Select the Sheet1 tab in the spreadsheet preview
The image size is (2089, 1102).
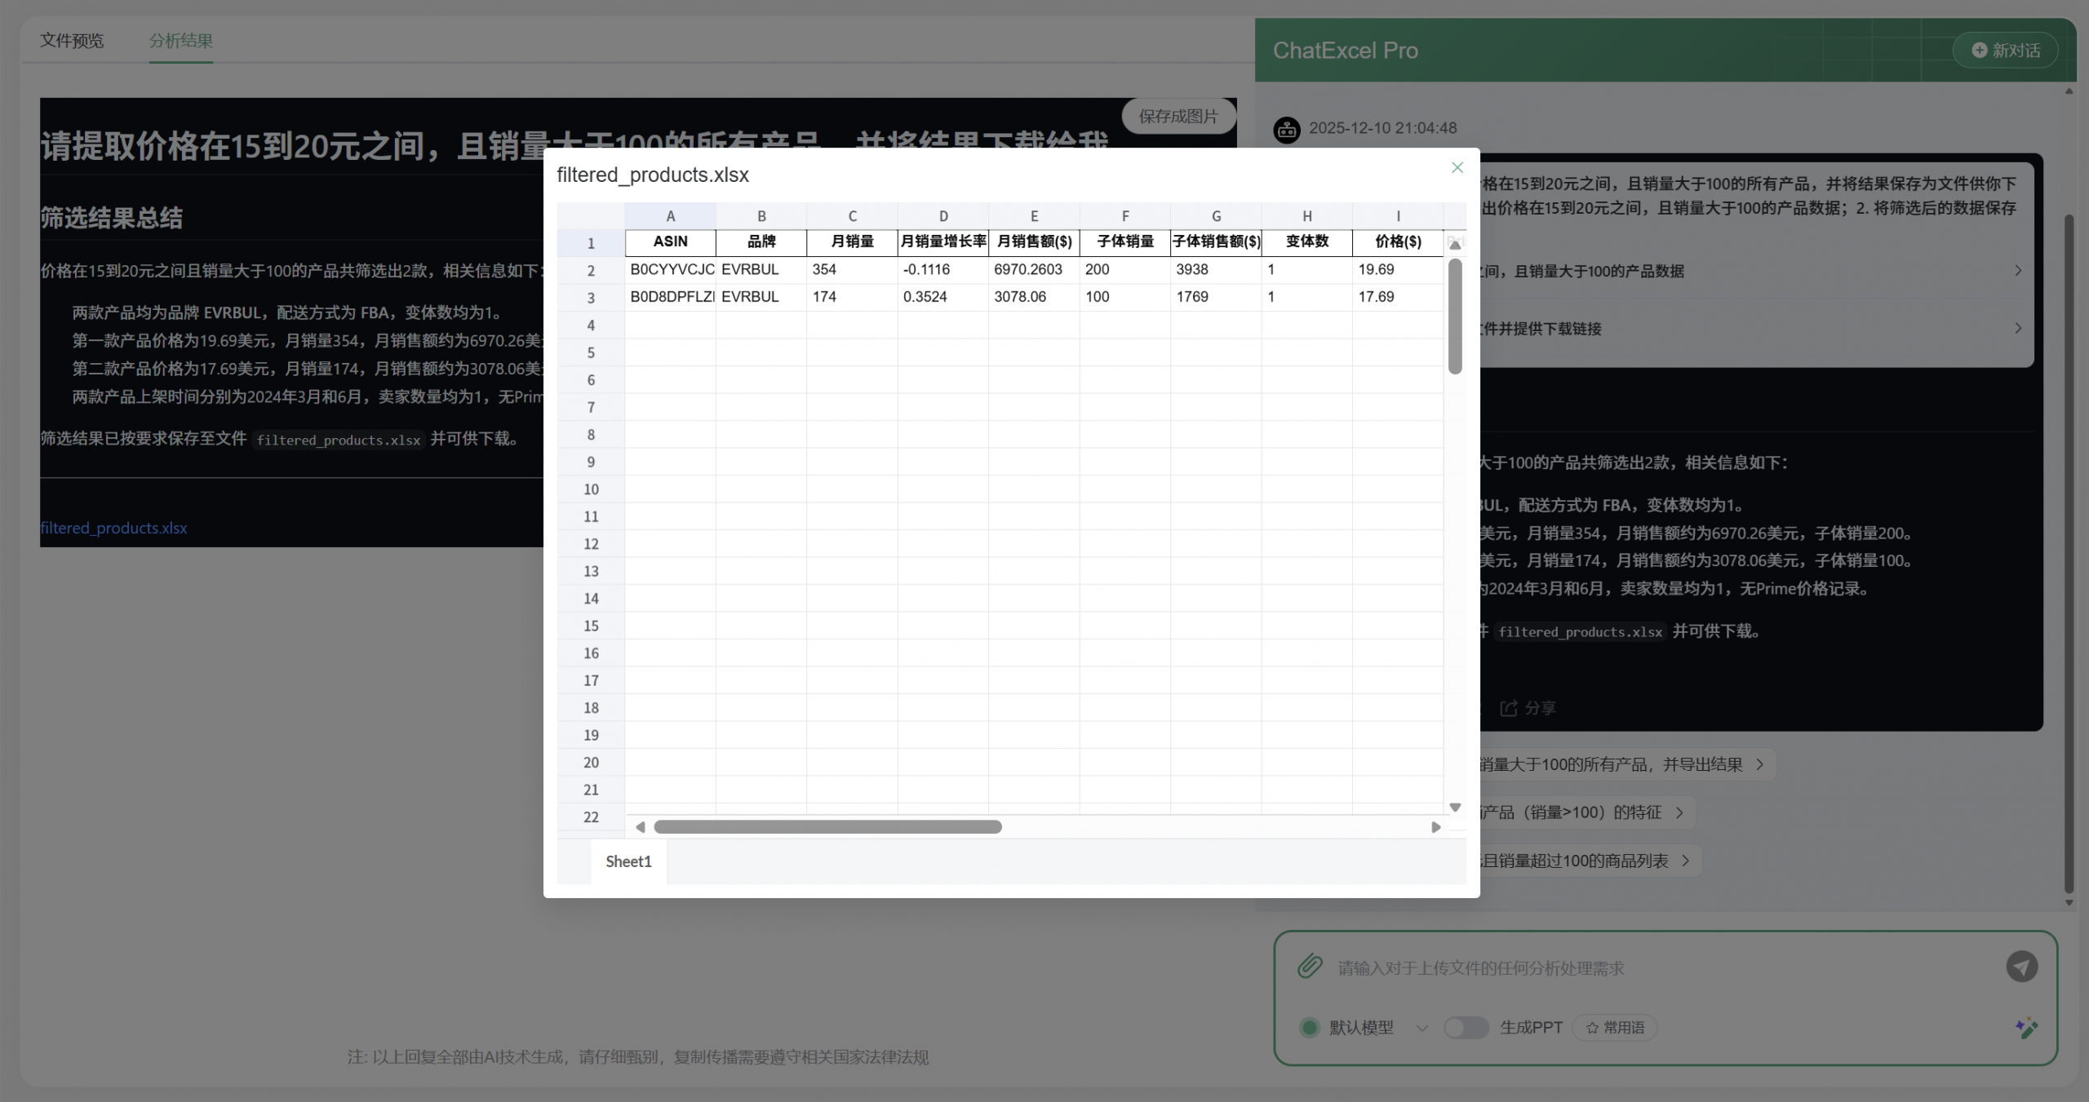click(628, 861)
